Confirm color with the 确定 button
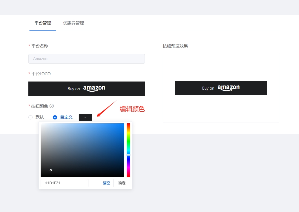 (122, 183)
